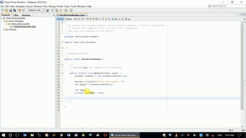Collapse the Check Prime Number project node
The height and width of the screenshot is (138, 246).
[x=2, y=18]
